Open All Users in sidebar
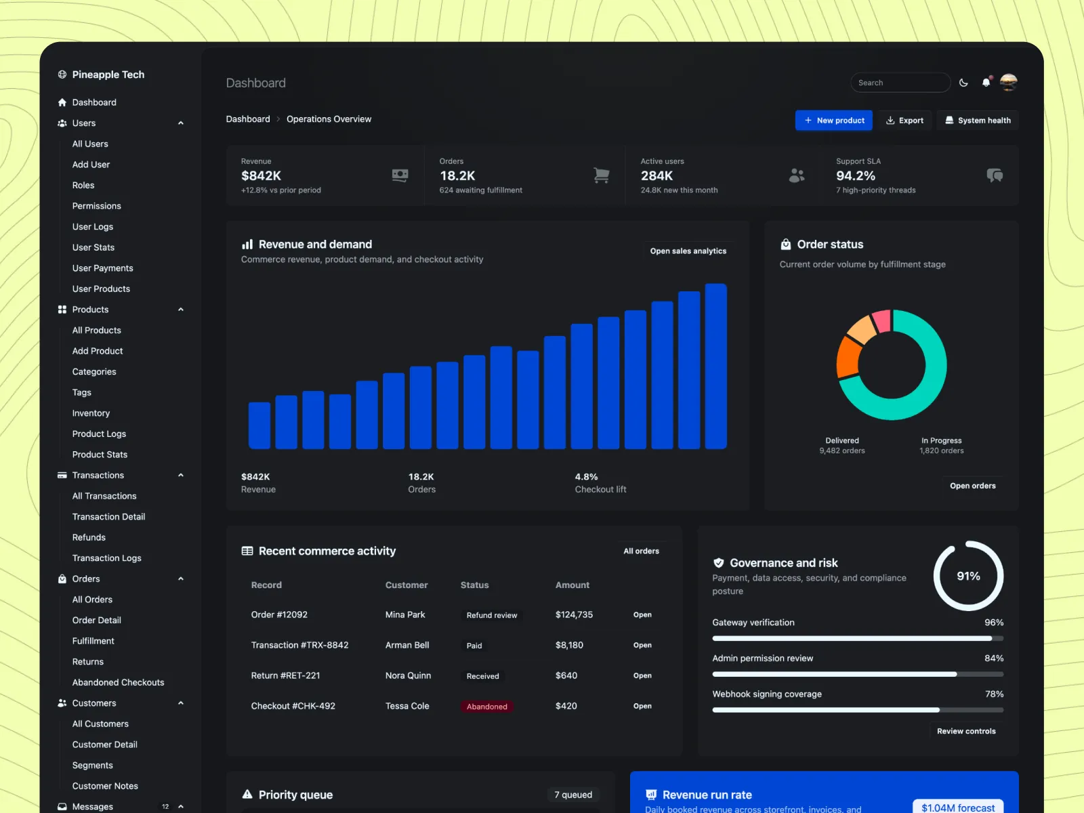Viewport: 1084px width, 813px height. [x=90, y=144]
